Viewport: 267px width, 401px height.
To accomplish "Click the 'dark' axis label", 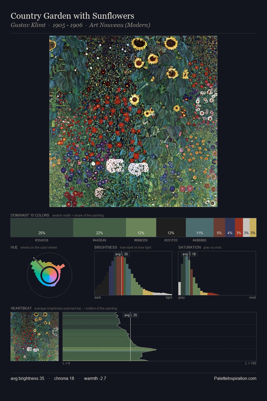I will (x=98, y=298).
